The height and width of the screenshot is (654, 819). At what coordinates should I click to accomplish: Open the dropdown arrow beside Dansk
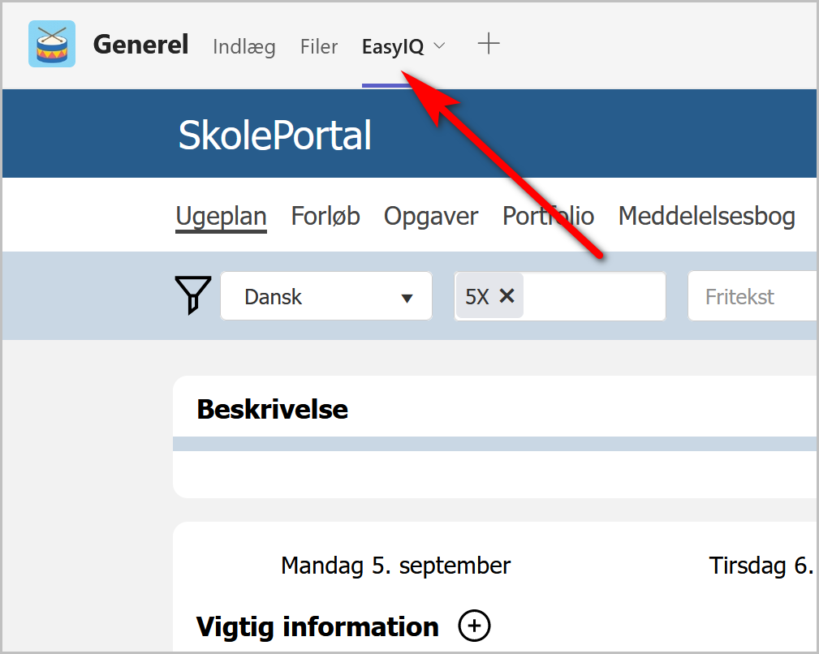407,298
